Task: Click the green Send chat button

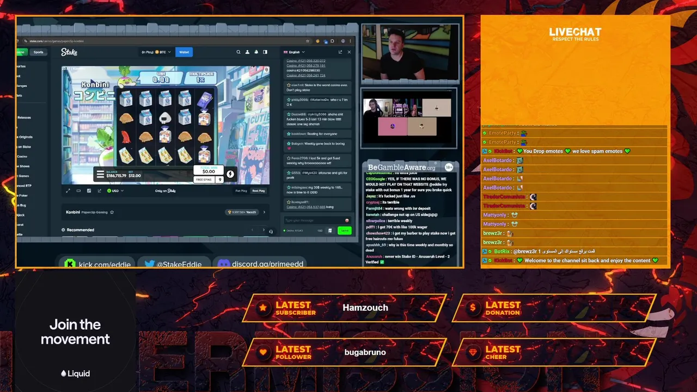Action: (344, 230)
